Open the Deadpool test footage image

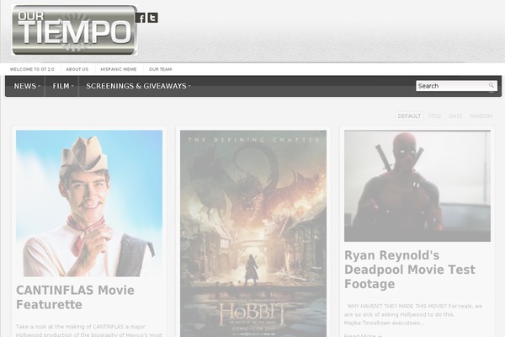pos(417,185)
